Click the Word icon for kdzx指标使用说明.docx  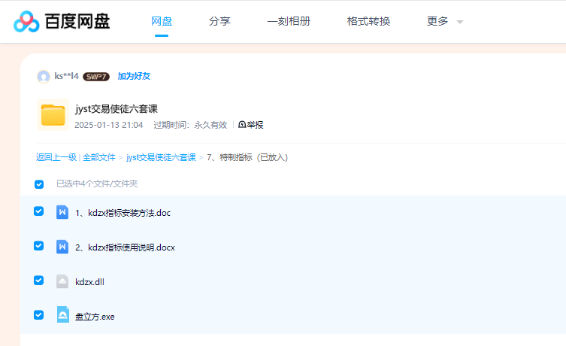coord(62,247)
